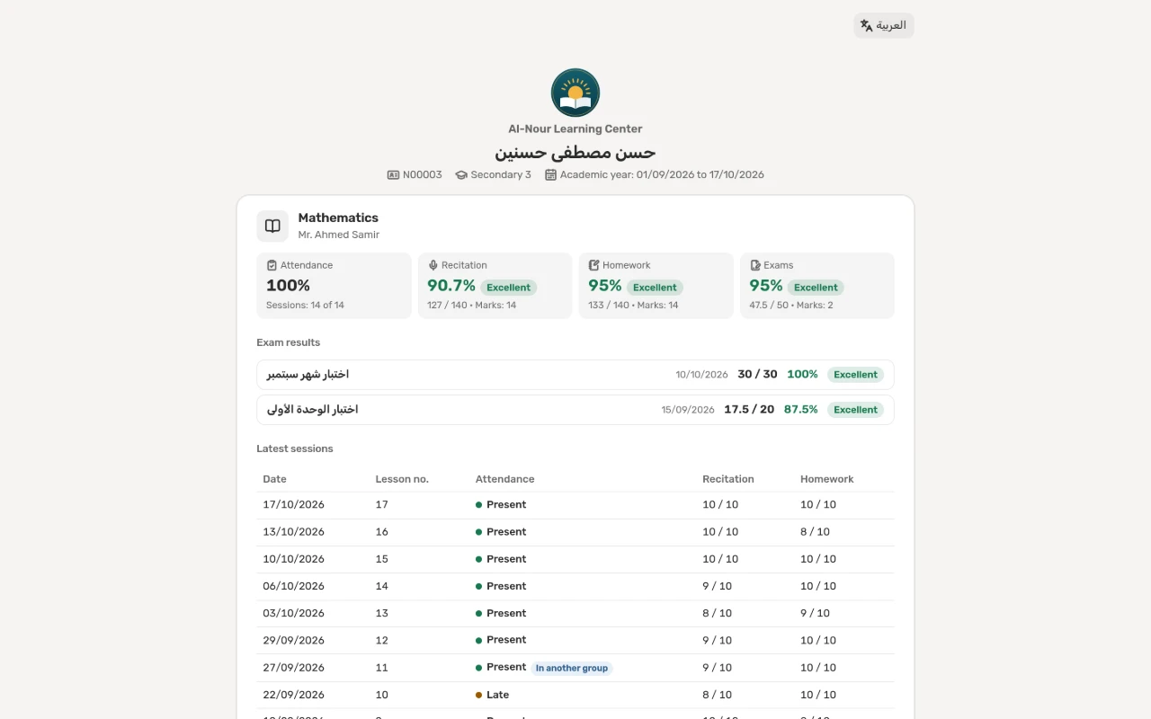
Task: Click the Mathematics subject heading
Action: point(338,217)
